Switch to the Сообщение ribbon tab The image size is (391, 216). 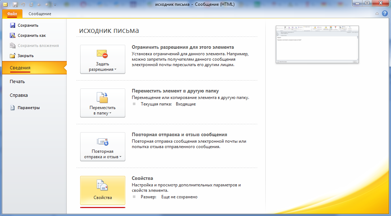41,13
